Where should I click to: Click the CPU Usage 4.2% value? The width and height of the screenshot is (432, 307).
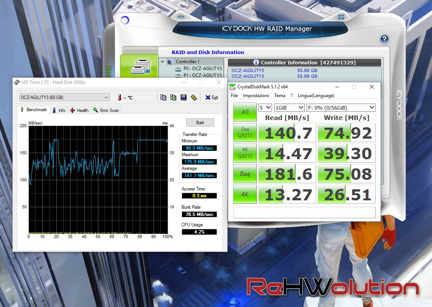click(199, 232)
